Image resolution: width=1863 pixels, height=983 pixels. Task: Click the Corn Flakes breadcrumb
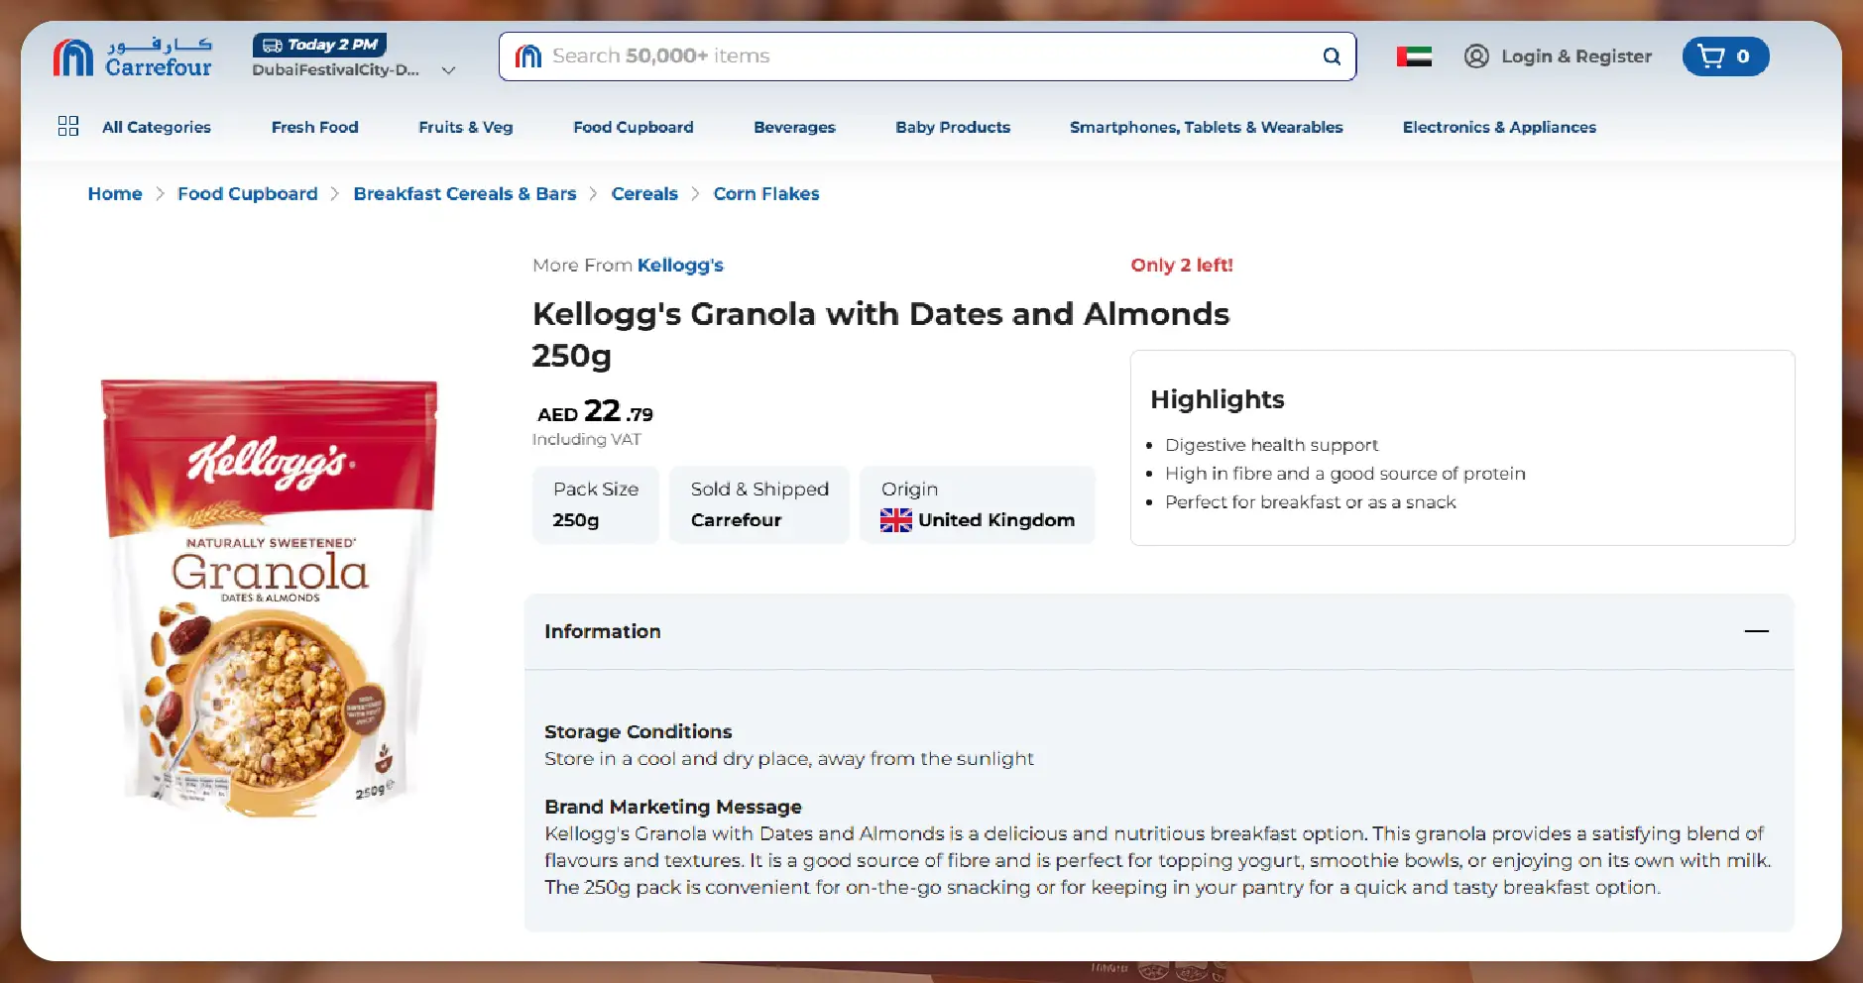click(x=766, y=193)
